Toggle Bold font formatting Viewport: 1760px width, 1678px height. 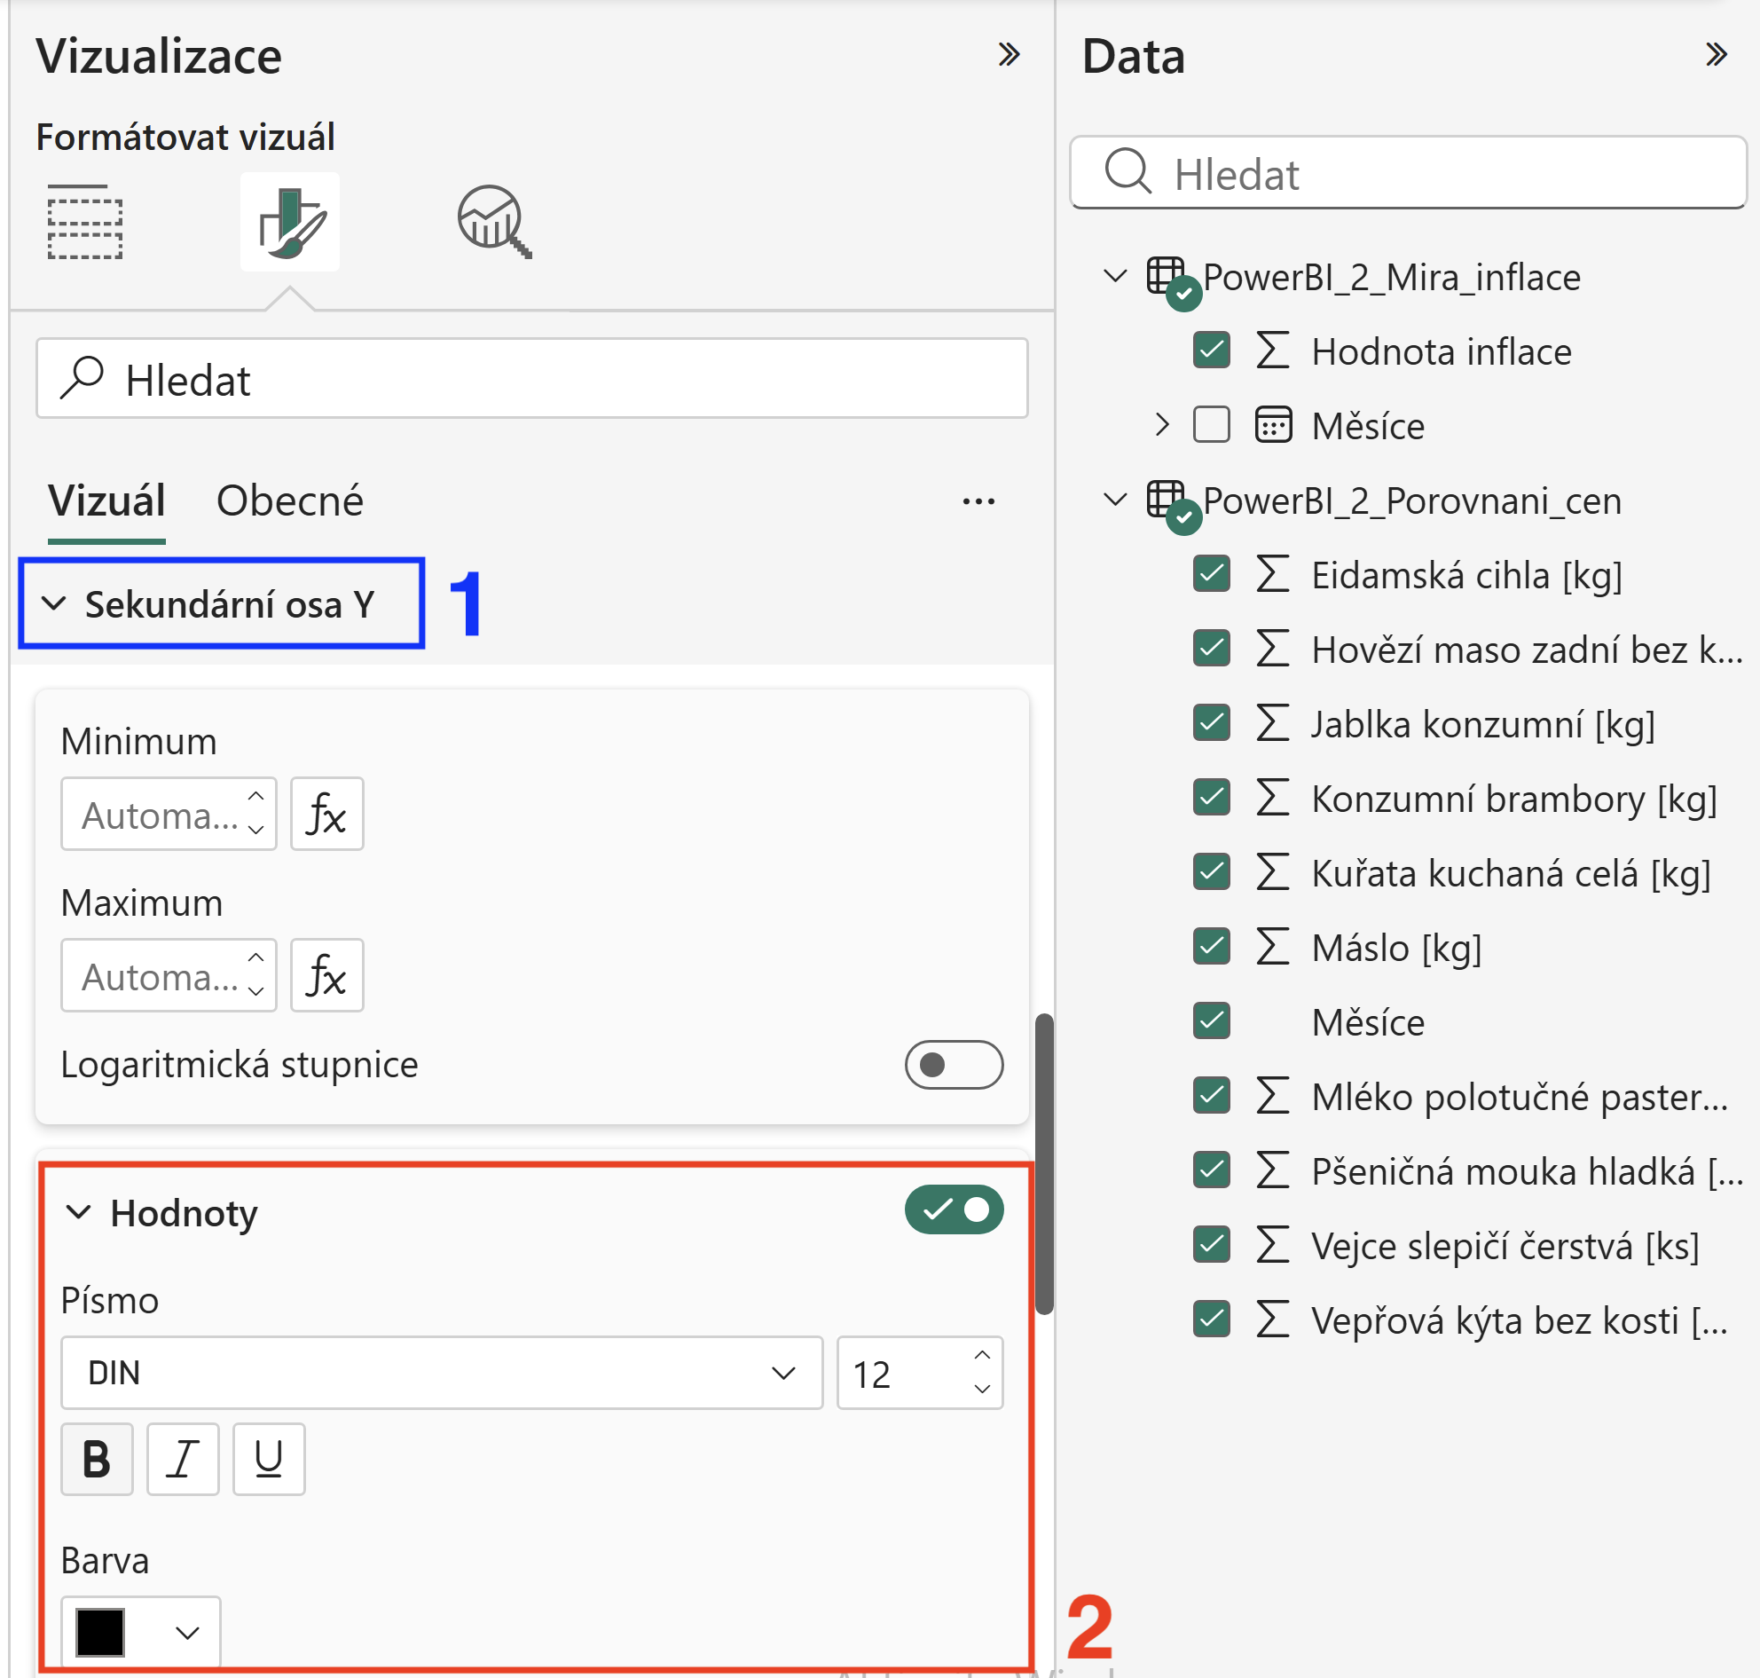[97, 1459]
